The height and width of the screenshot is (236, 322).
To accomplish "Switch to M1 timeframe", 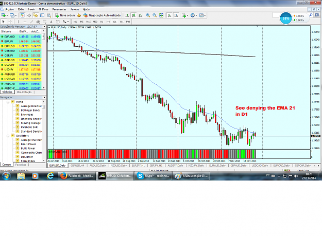I will [75, 22].
